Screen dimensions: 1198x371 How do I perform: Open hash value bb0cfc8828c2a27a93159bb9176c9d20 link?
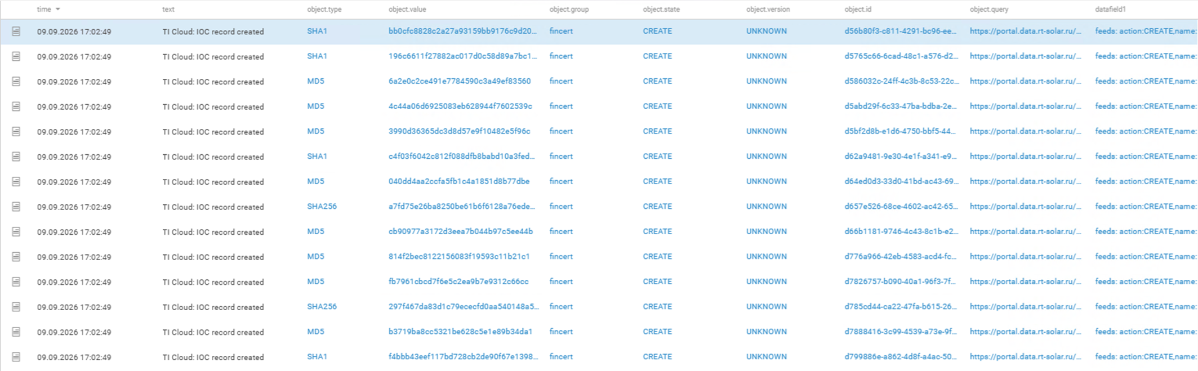pos(462,32)
